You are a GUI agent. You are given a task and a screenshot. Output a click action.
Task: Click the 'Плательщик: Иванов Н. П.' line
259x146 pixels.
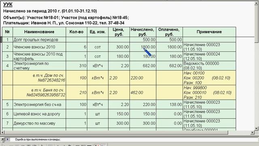point(64,23)
